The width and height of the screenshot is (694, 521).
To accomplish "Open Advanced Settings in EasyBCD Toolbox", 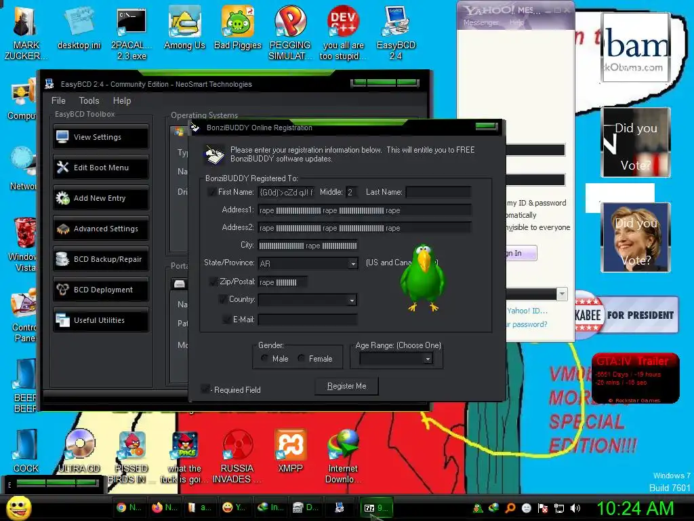I will click(x=101, y=229).
